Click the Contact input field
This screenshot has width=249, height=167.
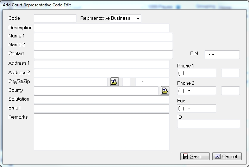pyautogui.click(x=103, y=54)
